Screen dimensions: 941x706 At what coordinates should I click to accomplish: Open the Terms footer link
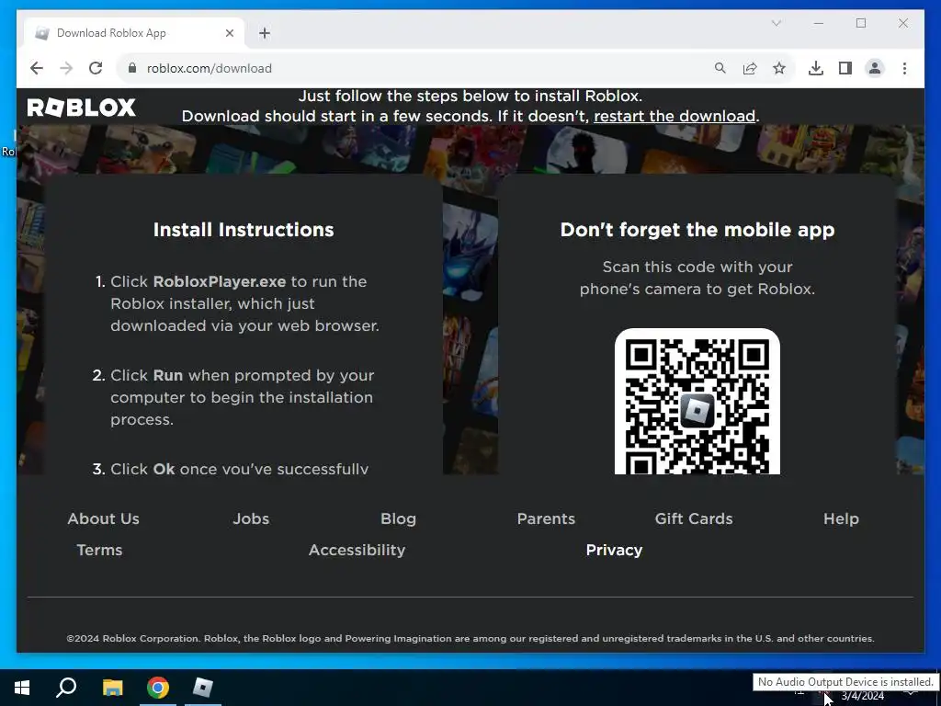point(99,550)
